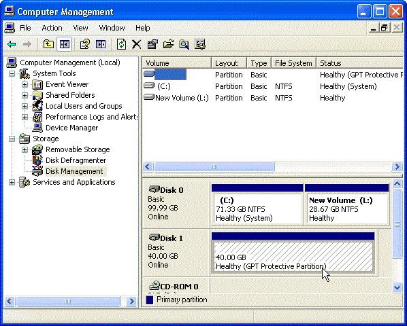This screenshot has width=407, height=326.
Task: Open the Action menu
Action: pos(52,28)
